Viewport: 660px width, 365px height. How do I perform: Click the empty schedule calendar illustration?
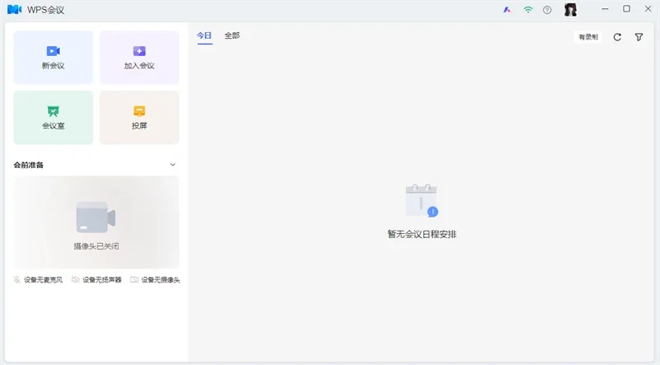tap(422, 200)
